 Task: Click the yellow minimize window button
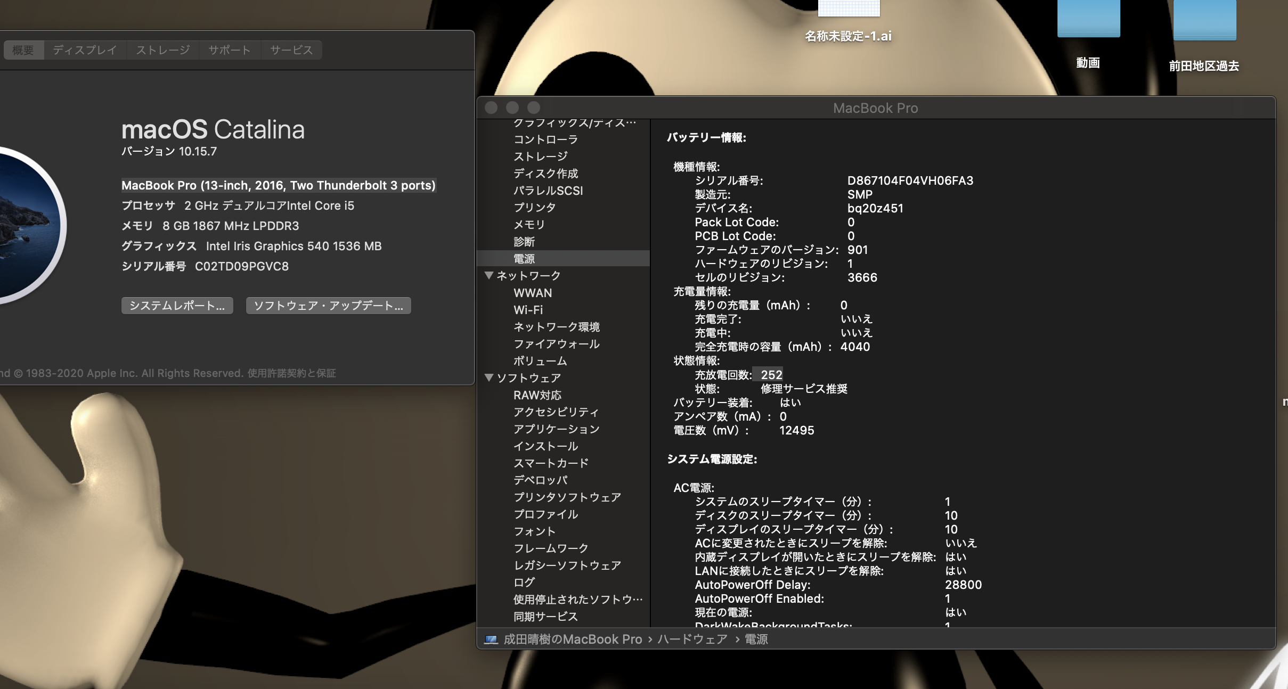click(x=512, y=108)
